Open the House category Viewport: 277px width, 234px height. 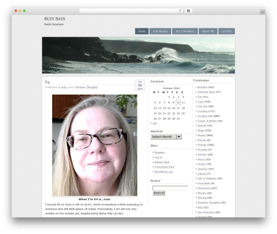coord(201,164)
